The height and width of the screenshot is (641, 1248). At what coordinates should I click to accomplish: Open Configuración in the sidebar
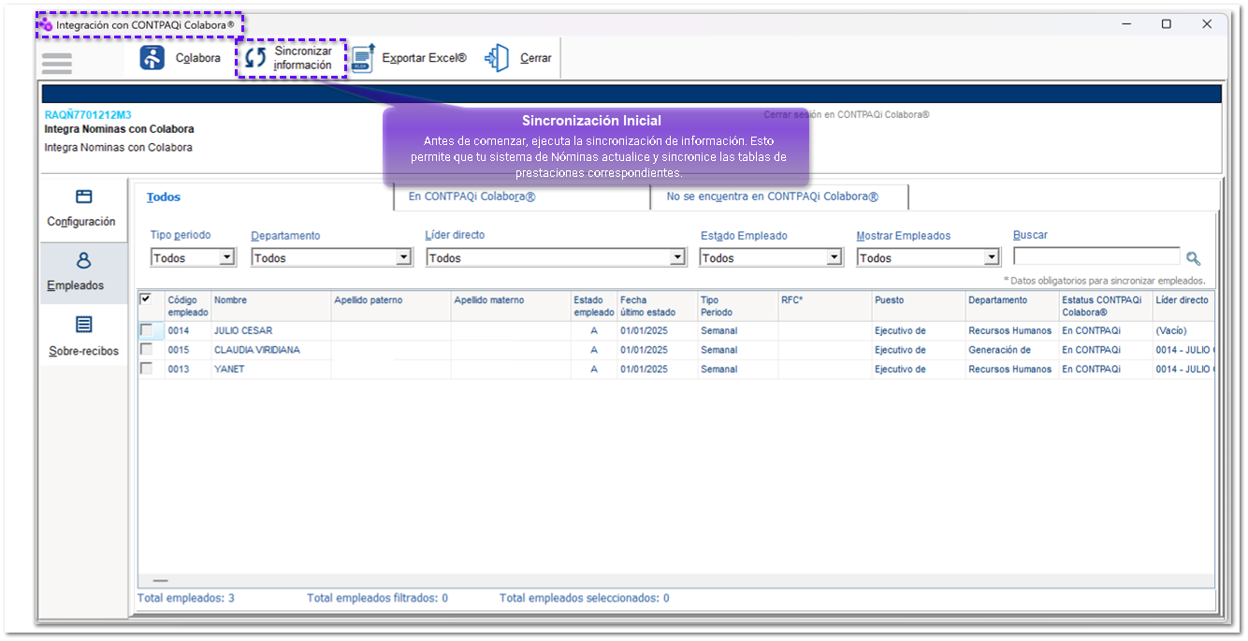coord(83,209)
